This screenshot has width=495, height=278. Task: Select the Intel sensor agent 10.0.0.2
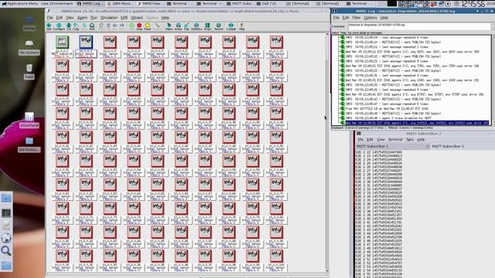click(x=86, y=42)
